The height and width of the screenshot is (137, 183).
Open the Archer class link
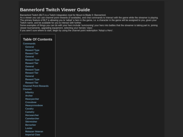tap(29, 96)
